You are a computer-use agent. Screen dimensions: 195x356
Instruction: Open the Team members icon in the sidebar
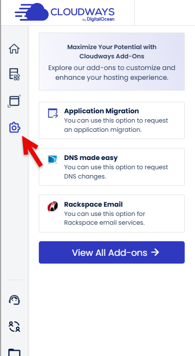[x=14, y=326]
